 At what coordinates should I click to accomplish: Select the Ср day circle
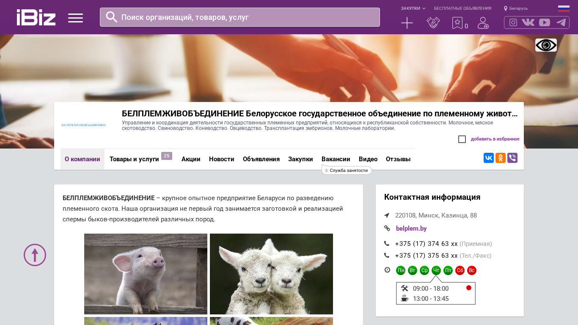pos(424,270)
